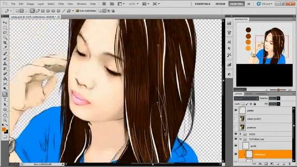
Task: Select the Brush tool
Action: click(x=5, y=59)
